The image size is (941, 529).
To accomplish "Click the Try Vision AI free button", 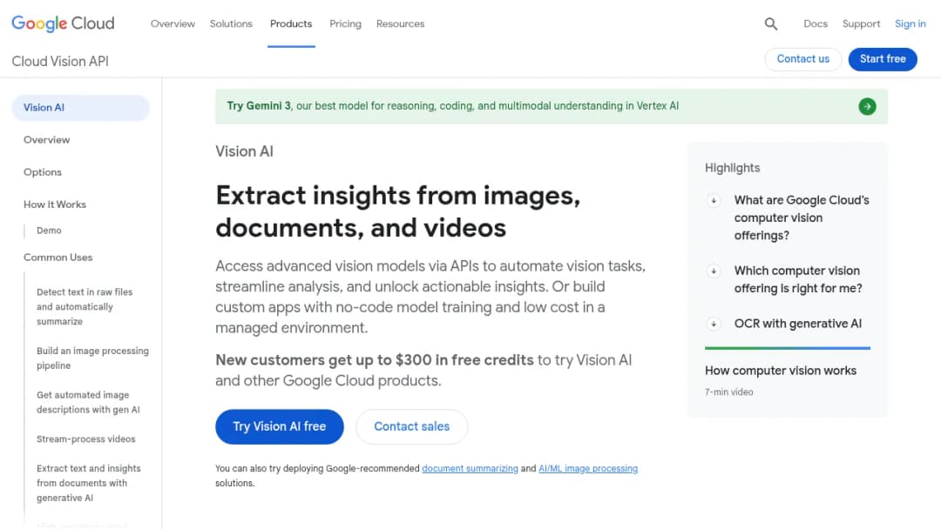I will [x=280, y=426].
